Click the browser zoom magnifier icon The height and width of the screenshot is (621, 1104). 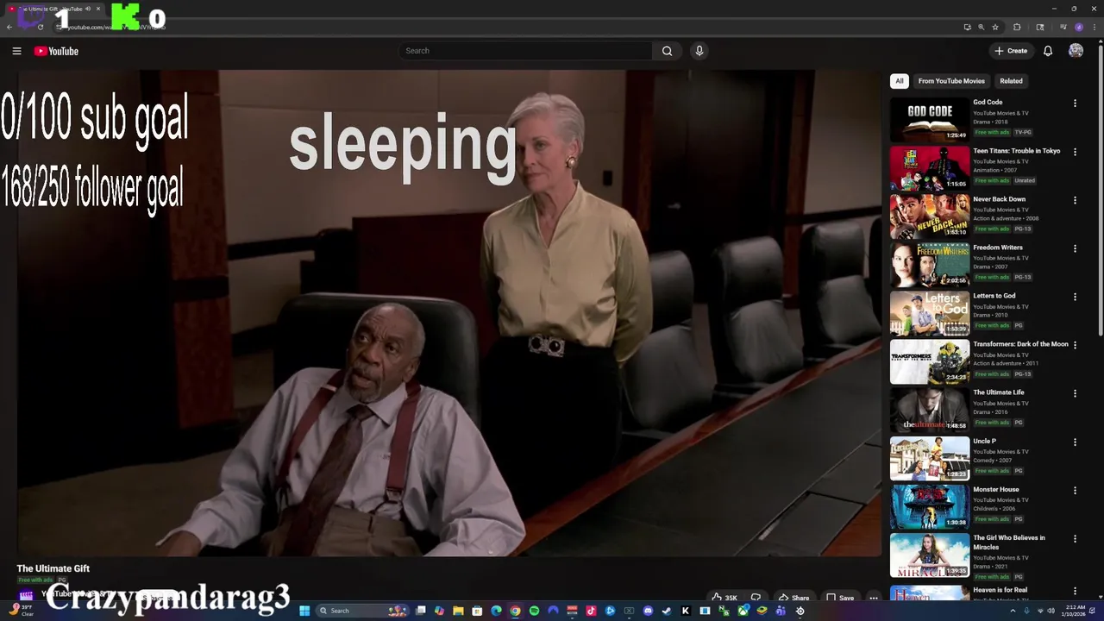click(982, 27)
